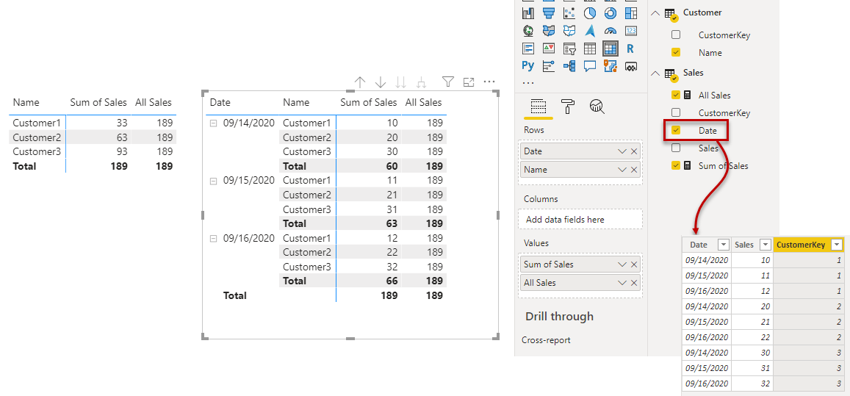Click Name header in left table
This screenshot has width=850, height=396.
click(x=26, y=102)
